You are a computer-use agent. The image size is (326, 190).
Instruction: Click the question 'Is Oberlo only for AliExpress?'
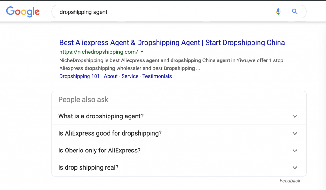99,151
